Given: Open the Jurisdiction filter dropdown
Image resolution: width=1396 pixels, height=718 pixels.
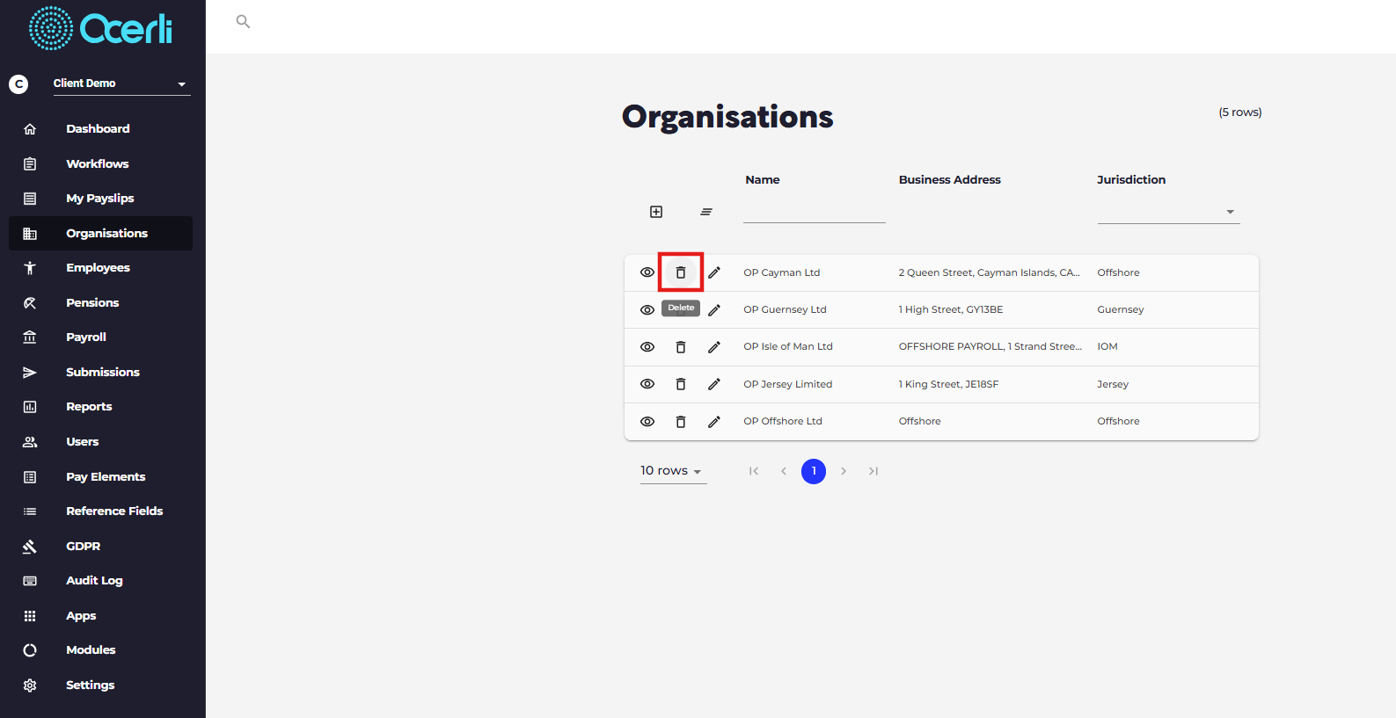Looking at the screenshot, I should (1168, 212).
